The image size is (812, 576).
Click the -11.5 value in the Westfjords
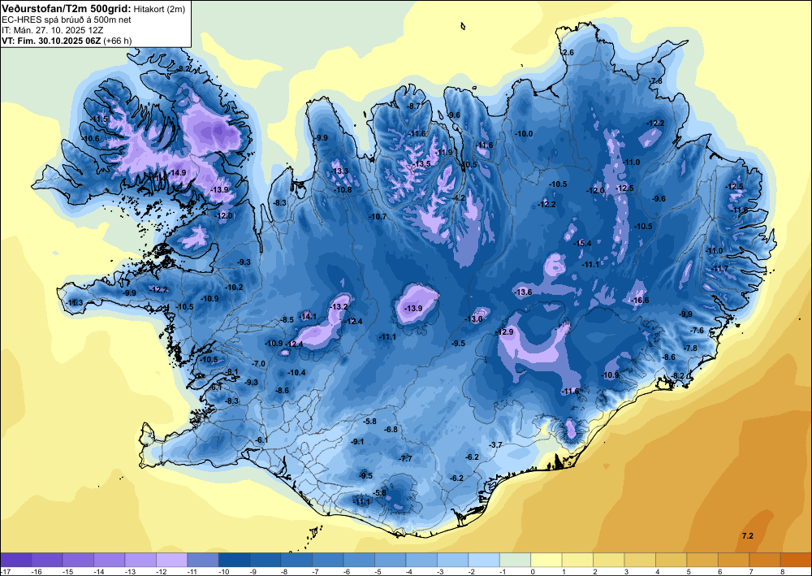(99, 119)
